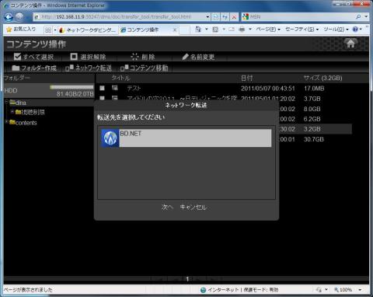Image resolution: width=373 pixels, height=297 pixels.
Task: Click the テスト title text
Action: point(134,88)
